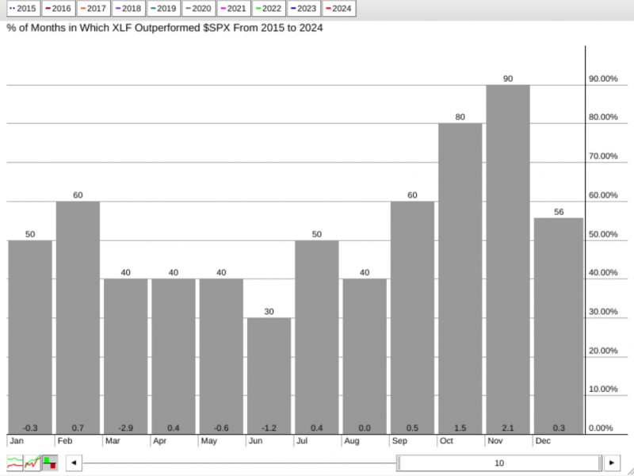Click the June bar showing 30
634x476 pixels.
click(269, 375)
